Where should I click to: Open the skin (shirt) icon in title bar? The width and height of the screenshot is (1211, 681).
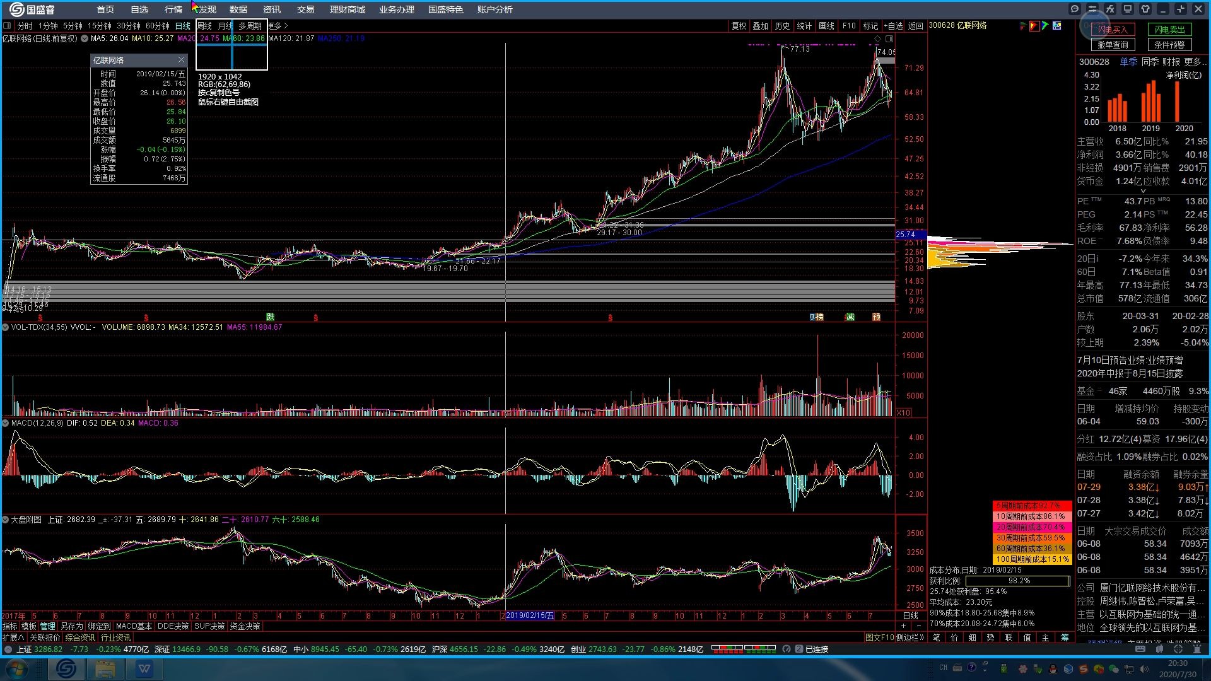1145,9
